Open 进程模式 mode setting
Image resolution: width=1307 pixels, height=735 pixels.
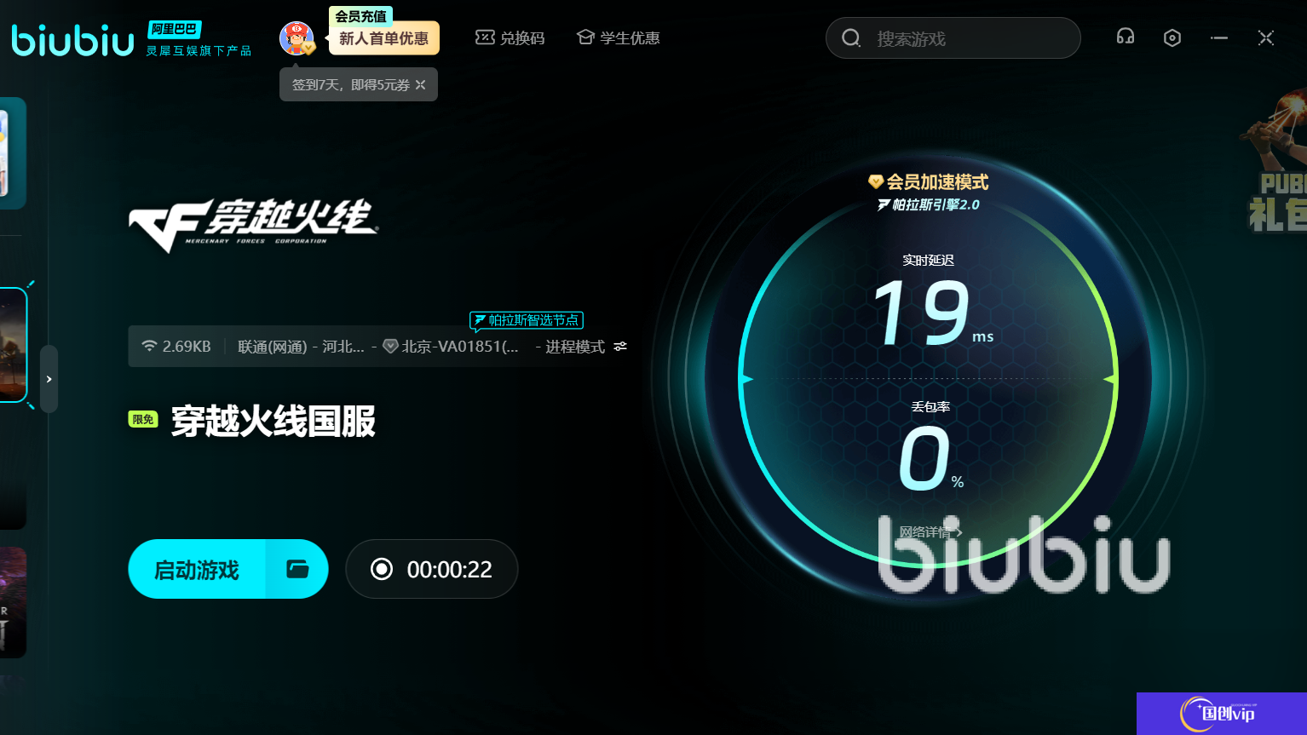(x=575, y=347)
